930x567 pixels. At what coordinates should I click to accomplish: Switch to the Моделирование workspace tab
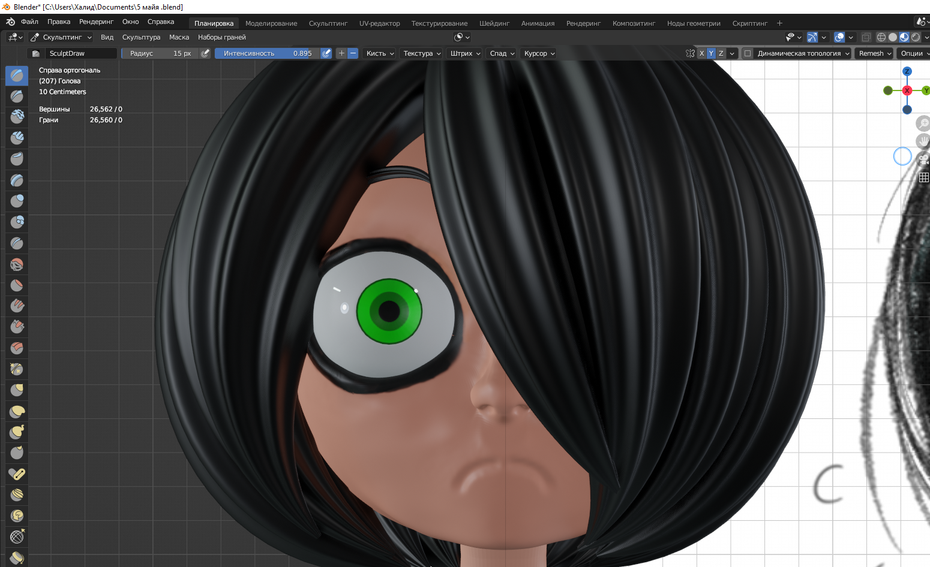tap(271, 23)
